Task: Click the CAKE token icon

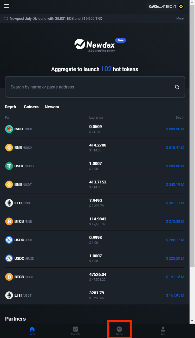Action: point(9,129)
